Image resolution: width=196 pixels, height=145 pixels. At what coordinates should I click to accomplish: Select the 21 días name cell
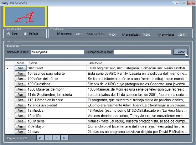57,132
